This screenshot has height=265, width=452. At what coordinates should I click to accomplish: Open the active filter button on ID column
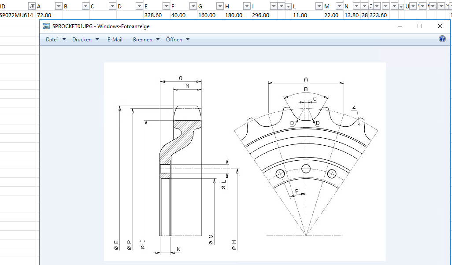point(32,6)
